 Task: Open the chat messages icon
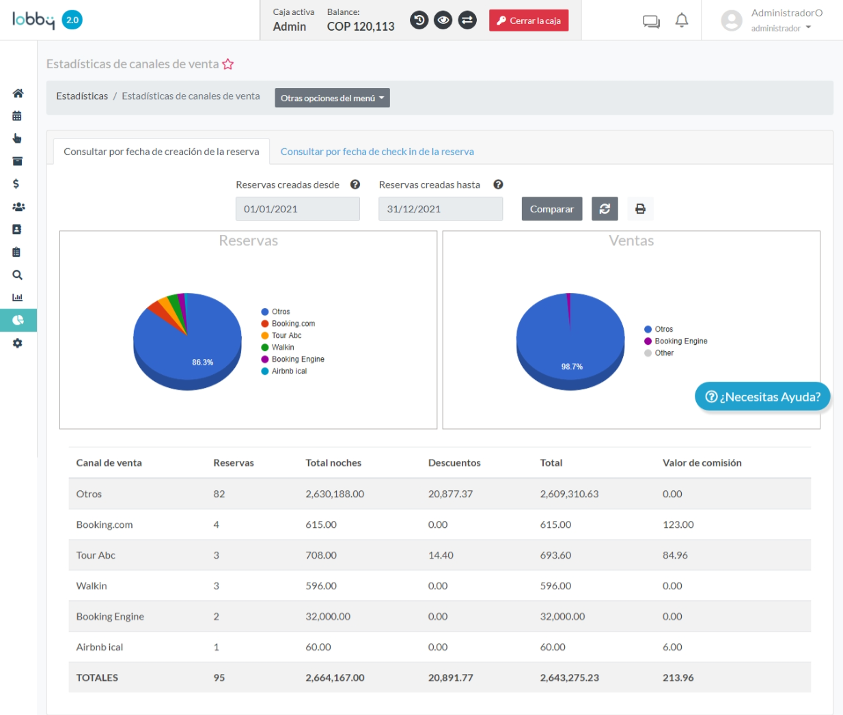tap(651, 22)
